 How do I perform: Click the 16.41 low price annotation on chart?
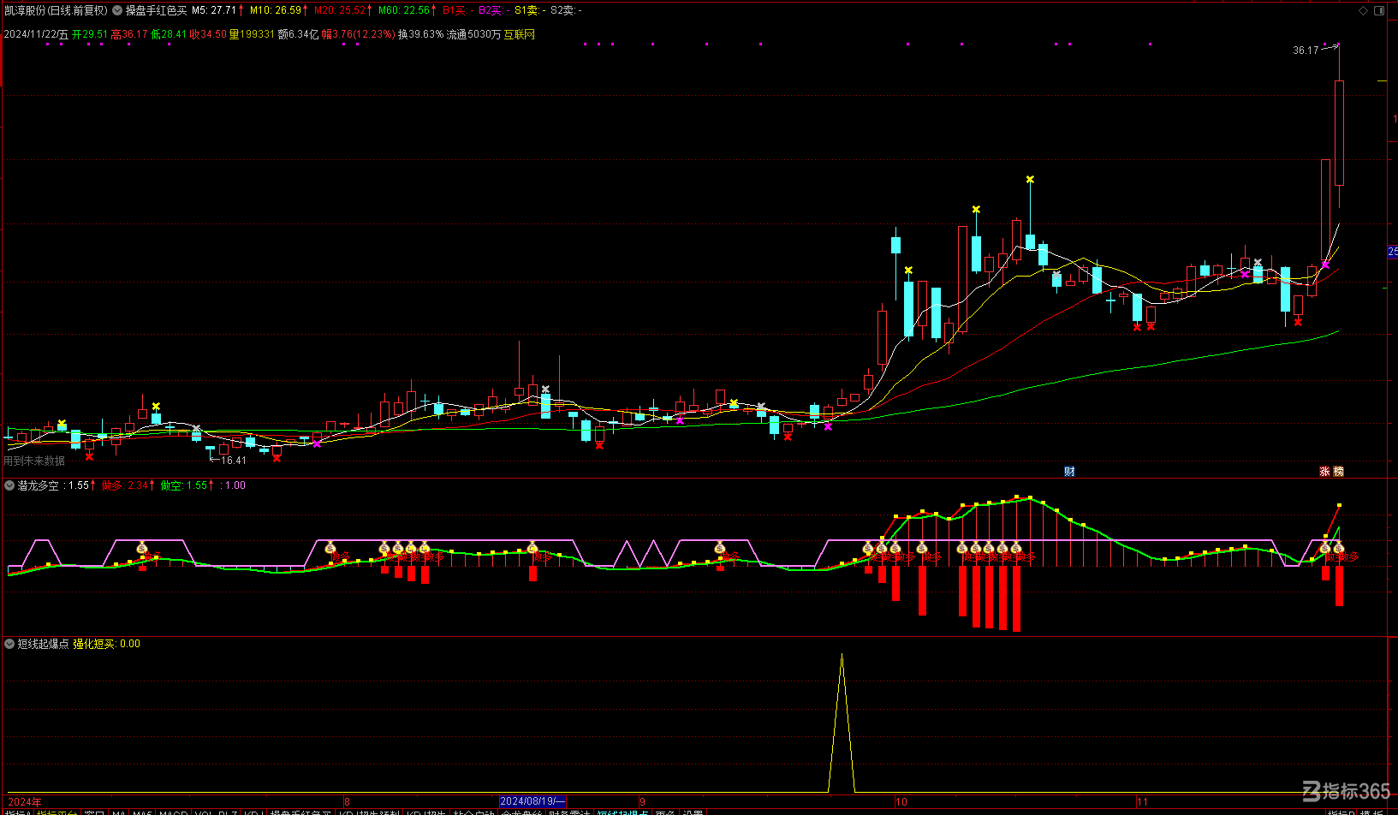pyautogui.click(x=234, y=461)
